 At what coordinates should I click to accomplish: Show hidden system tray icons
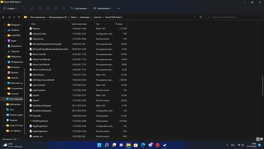(227, 145)
